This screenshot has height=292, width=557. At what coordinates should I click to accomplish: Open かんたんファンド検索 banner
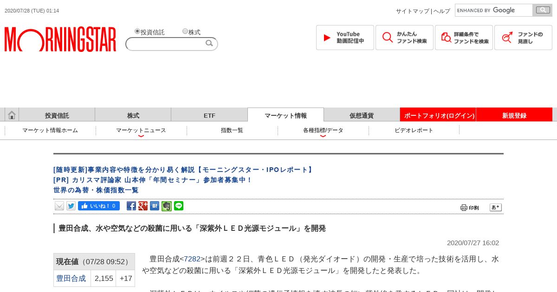point(404,38)
